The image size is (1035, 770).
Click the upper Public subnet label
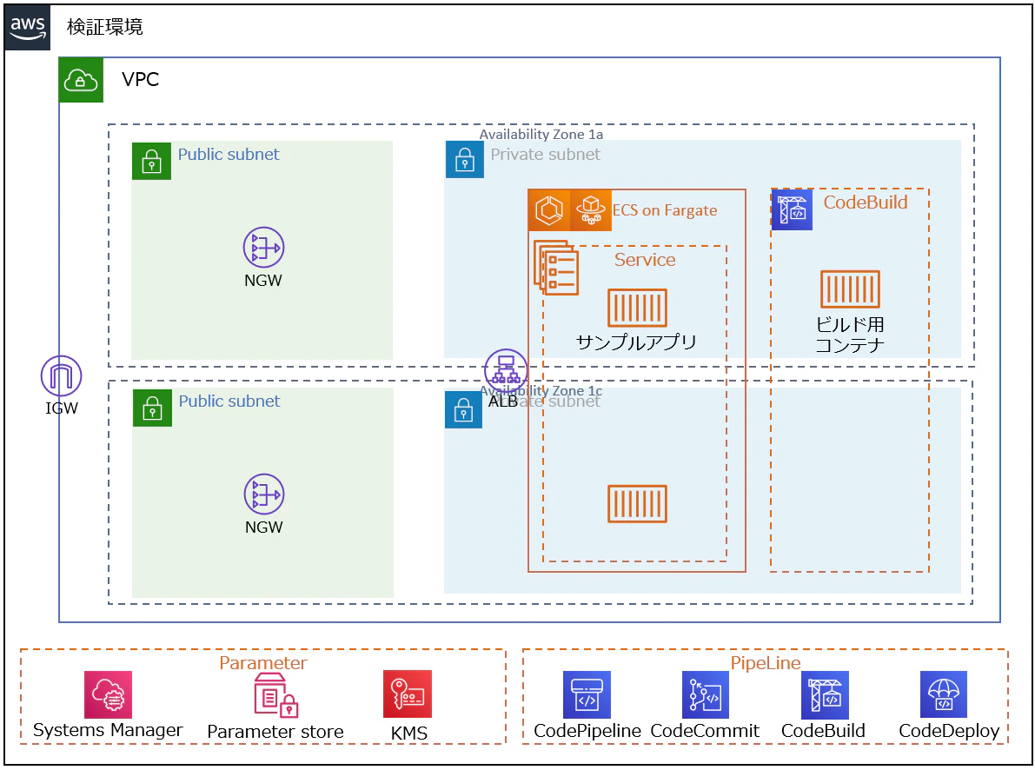229,155
